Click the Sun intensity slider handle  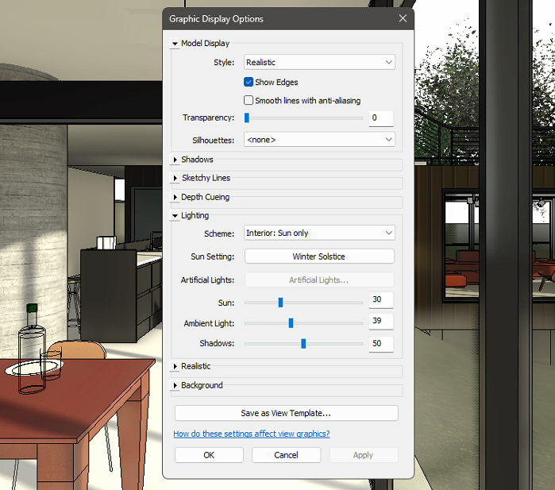[x=280, y=302]
